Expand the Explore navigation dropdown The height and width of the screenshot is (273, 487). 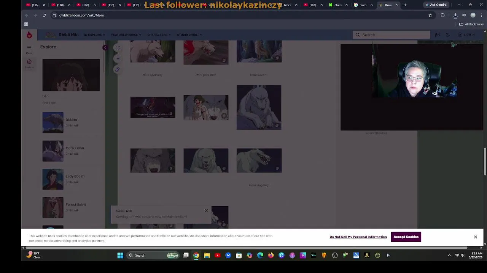[94, 35]
